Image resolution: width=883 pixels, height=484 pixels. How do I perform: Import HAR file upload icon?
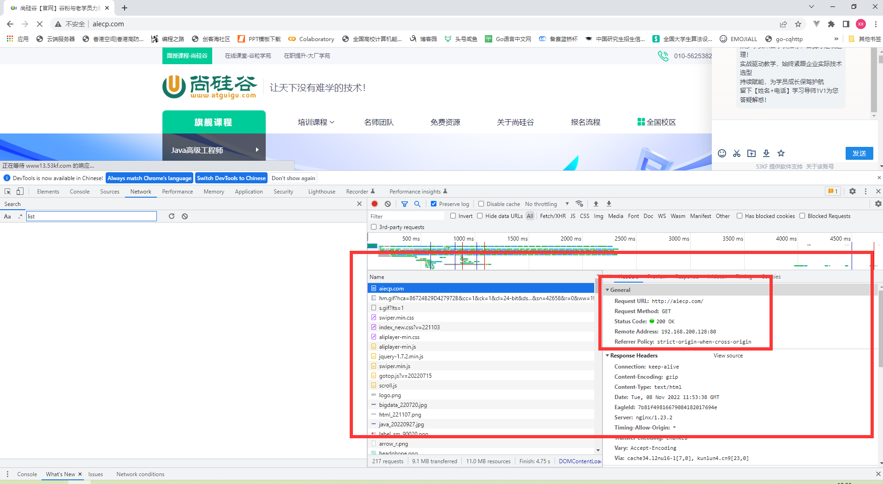(596, 204)
